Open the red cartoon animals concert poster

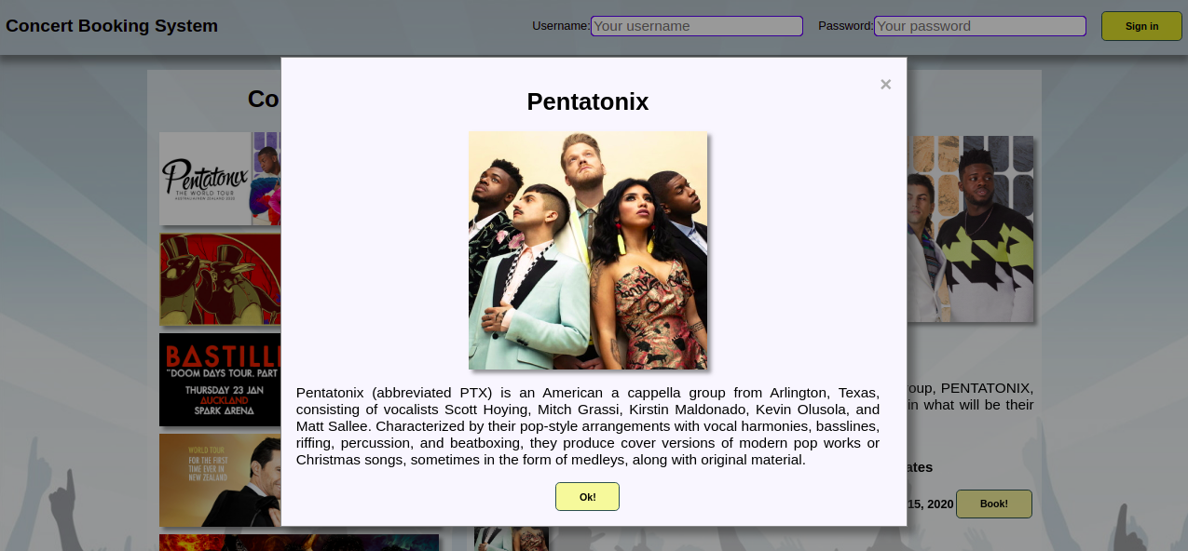click(x=220, y=279)
